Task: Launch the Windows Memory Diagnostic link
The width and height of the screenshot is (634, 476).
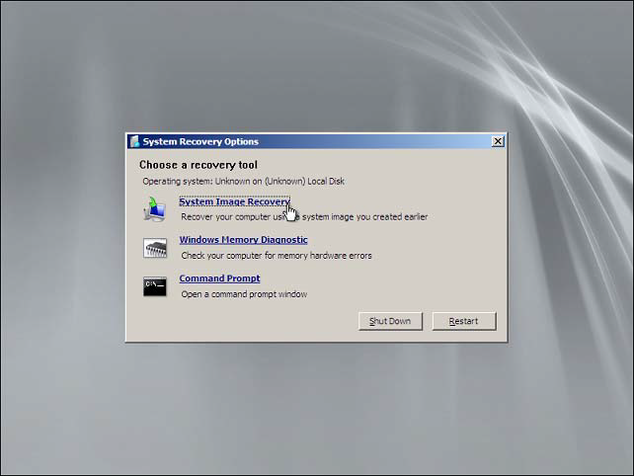Action: tap(243, 240)
